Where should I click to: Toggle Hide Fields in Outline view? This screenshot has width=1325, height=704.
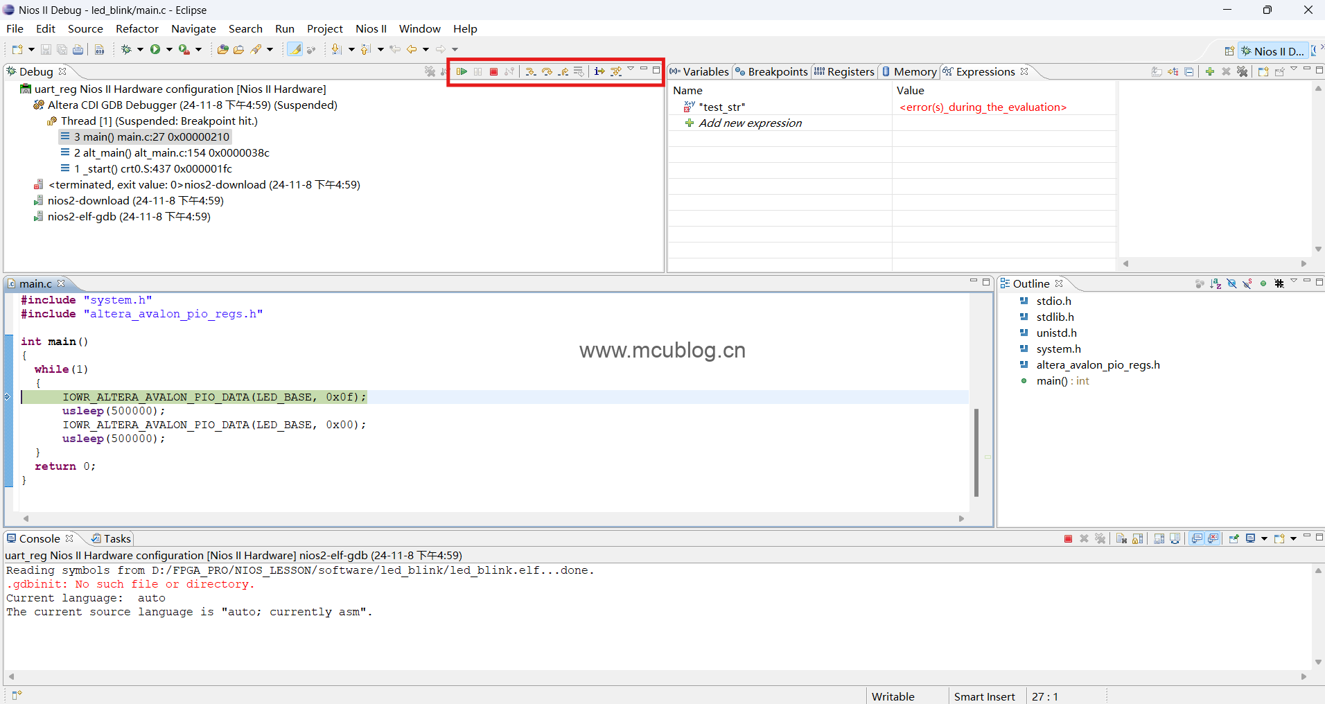tap(1231, 283)
